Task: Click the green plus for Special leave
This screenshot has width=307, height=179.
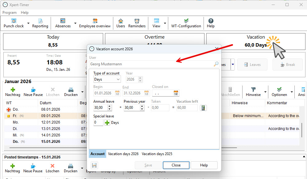Action: tap(107, 123)
